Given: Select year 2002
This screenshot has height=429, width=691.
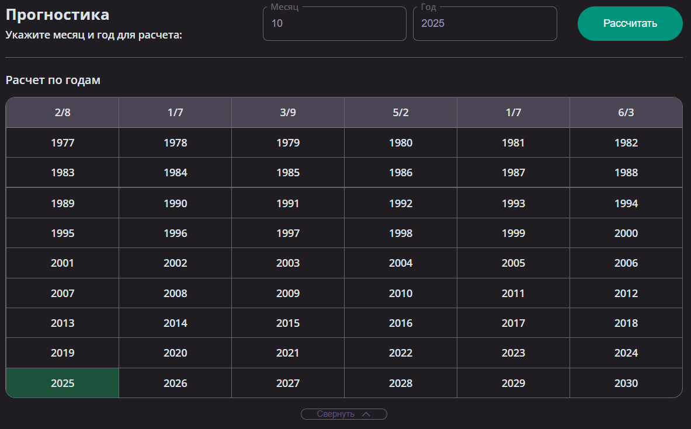Looking at the screenshot, I should click(x=175, y=263).
